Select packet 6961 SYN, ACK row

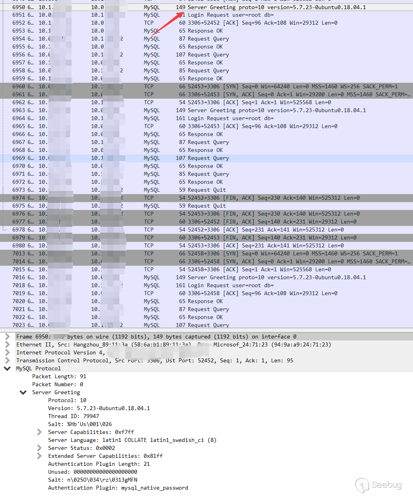coord(206,95)
